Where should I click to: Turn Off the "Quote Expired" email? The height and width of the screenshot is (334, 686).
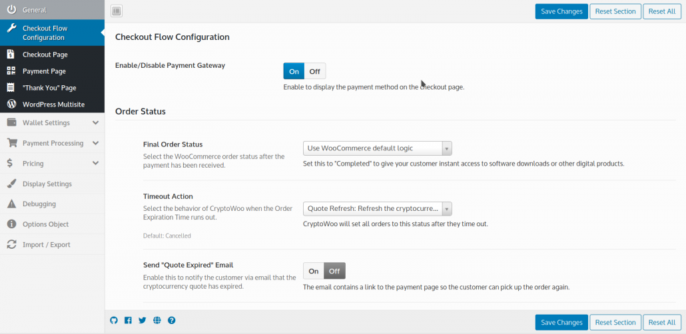[335, 271]
